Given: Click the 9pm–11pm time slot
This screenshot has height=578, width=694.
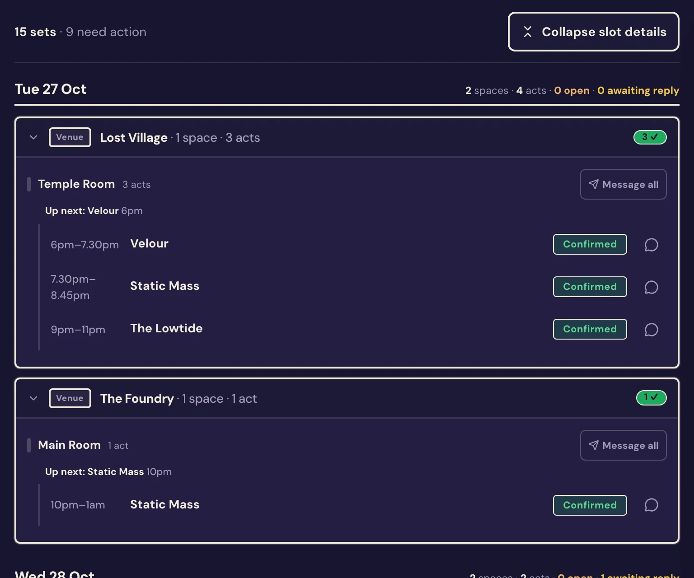Looking at the screenshot, I should 78,330.
